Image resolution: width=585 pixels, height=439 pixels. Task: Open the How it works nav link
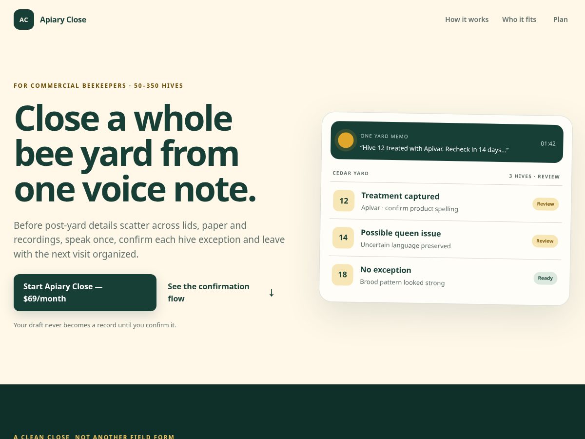click(x=467, y=20)
